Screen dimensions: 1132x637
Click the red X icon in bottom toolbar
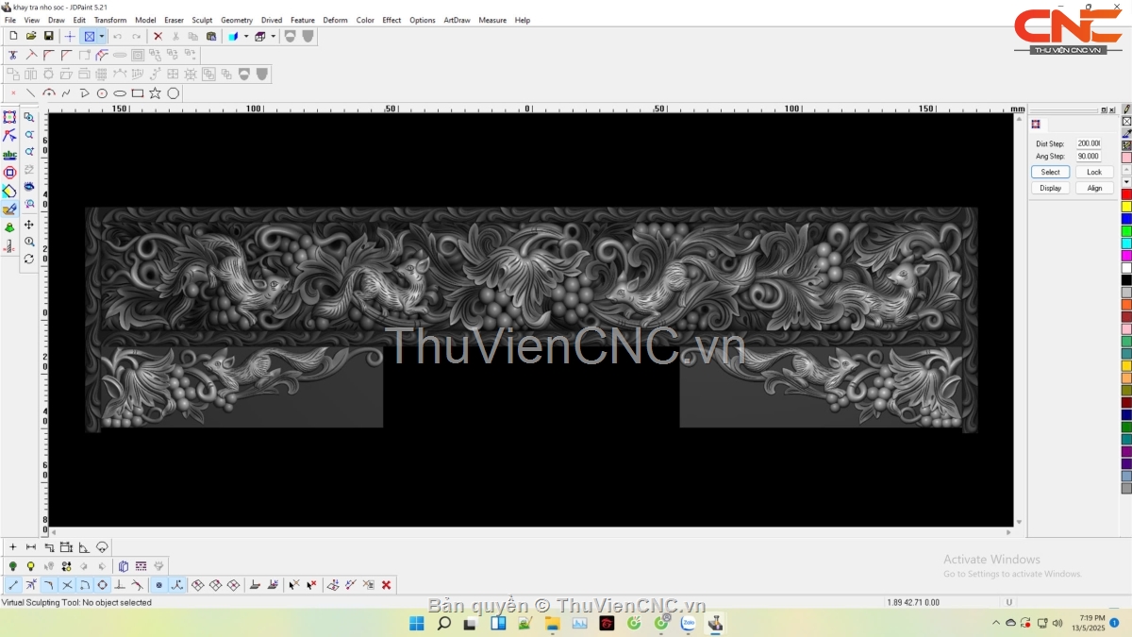(386, 585)
